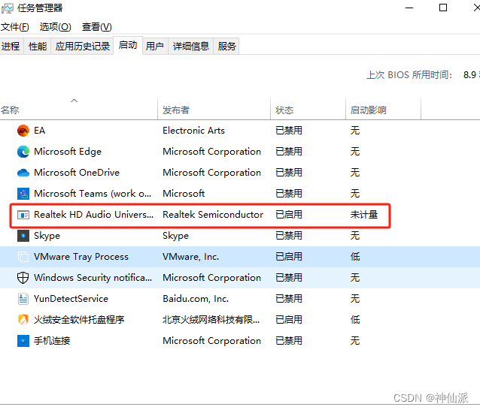
Task: Click the 手机连接 app icon
Action: pos(23,341)
